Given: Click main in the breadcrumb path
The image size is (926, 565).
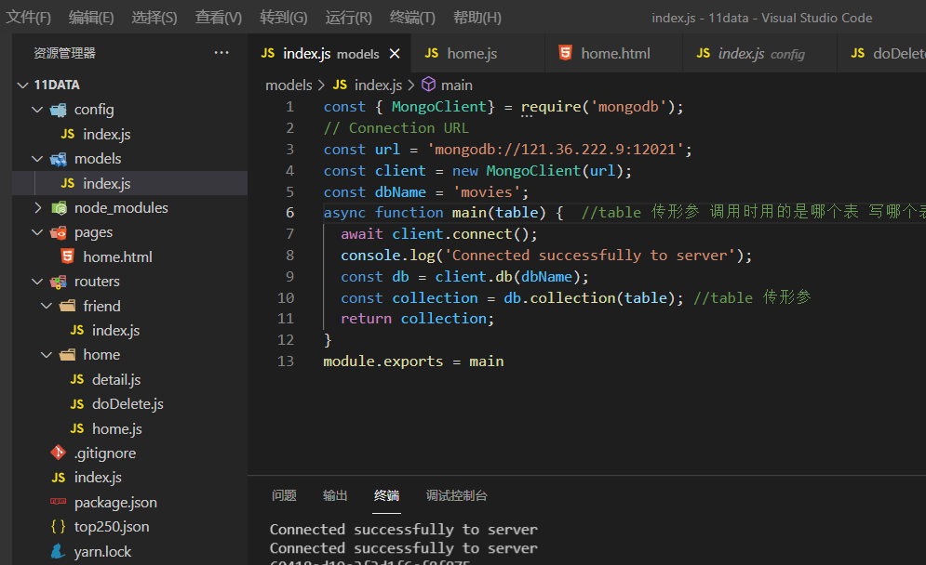Looking at the screenshot, I should 457,85.
